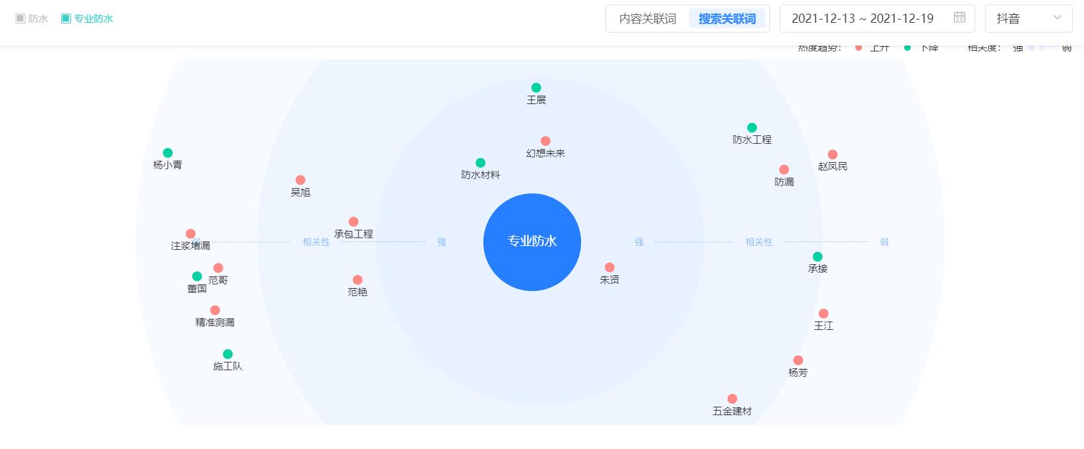Click the green dot above 承接

tap(818, 256)
